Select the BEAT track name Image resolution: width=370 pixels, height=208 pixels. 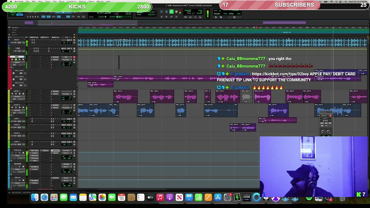tap(17, 40)
